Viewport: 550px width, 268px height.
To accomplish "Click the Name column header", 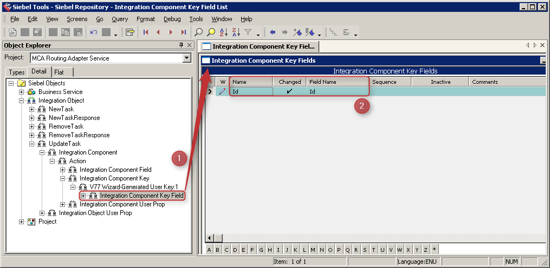I will pyautogui.click(x=251, y=82).
